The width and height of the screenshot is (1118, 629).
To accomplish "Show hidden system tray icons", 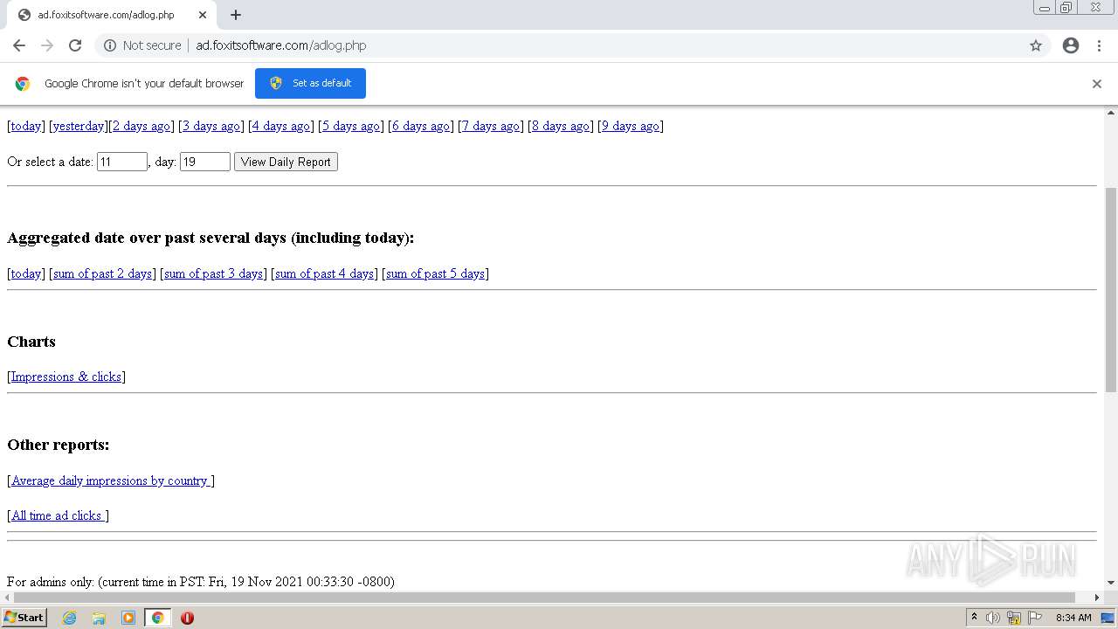I will click(x=974, y=618).
